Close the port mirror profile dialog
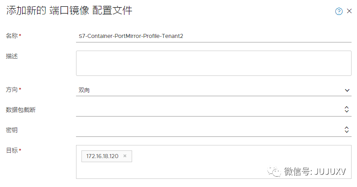This screenshot has width=357, height=187. (349, 11)
